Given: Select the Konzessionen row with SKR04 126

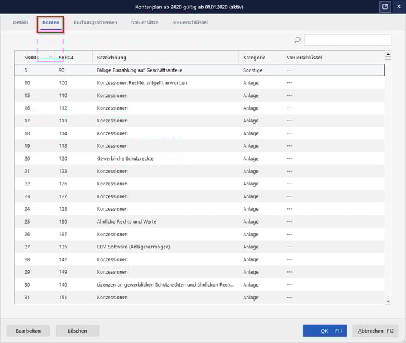Looking at the screenshot, I should (199, 184).
